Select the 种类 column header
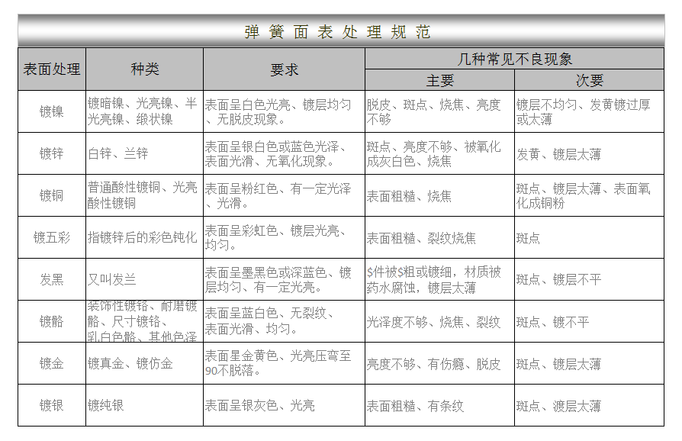This screenshot has height=441, width=682. [144, 69]
